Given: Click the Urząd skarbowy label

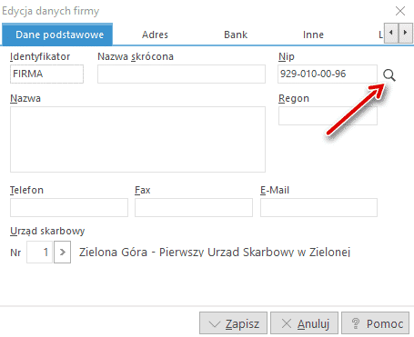Looking at the screenshot, I should point(47,231).
